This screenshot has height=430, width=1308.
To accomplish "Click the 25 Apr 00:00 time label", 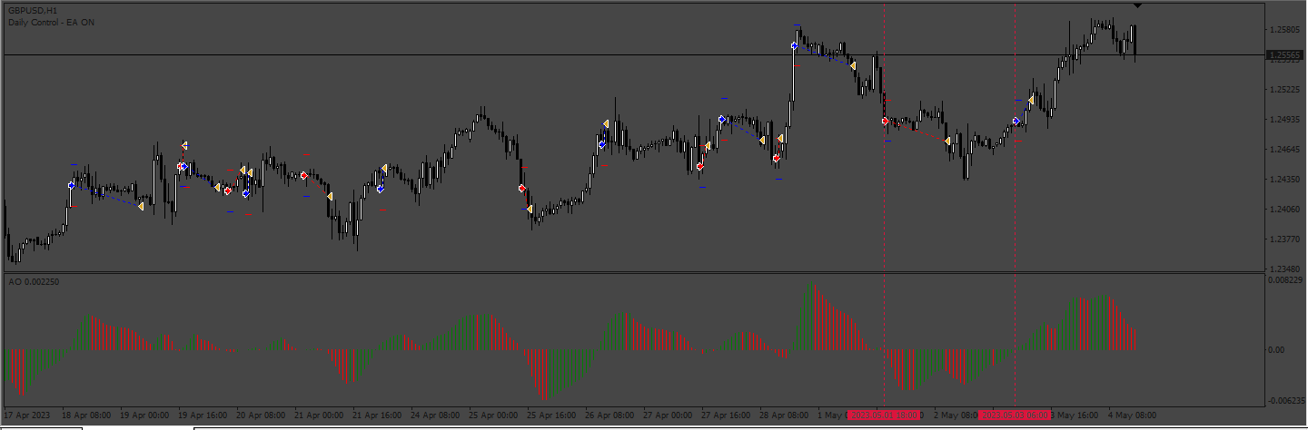I will tap(492, 415).
